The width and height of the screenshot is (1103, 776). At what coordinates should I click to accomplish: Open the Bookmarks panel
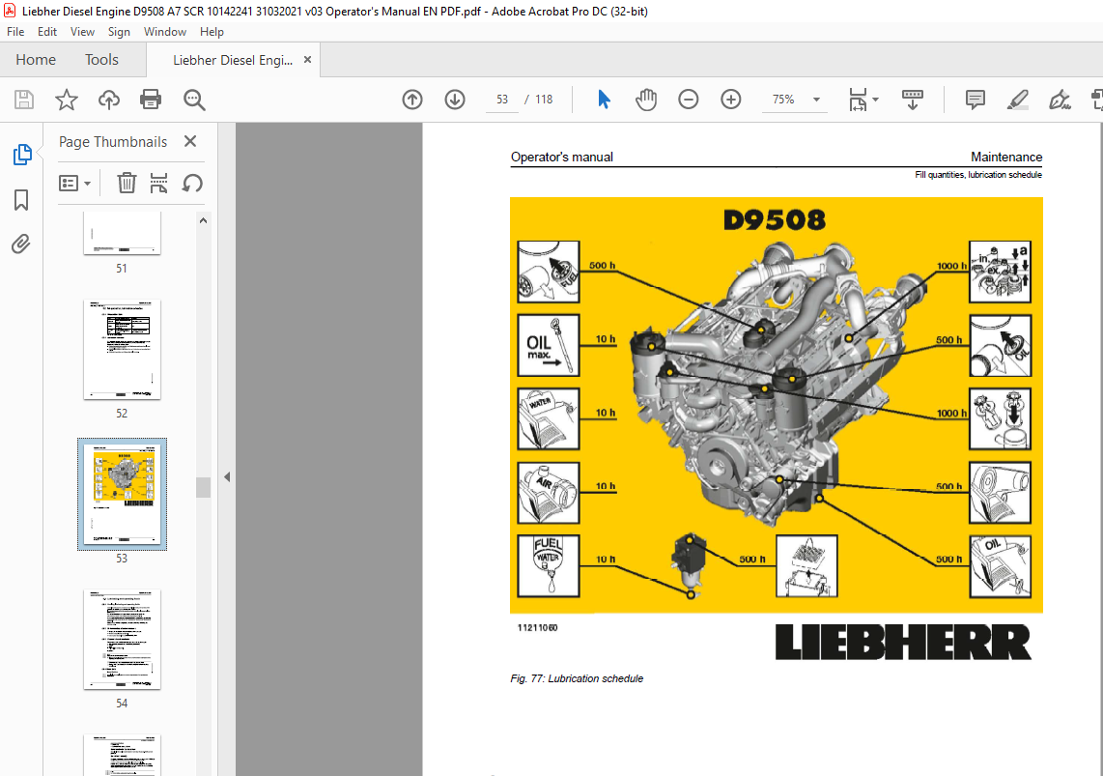[x=21, y=200]
